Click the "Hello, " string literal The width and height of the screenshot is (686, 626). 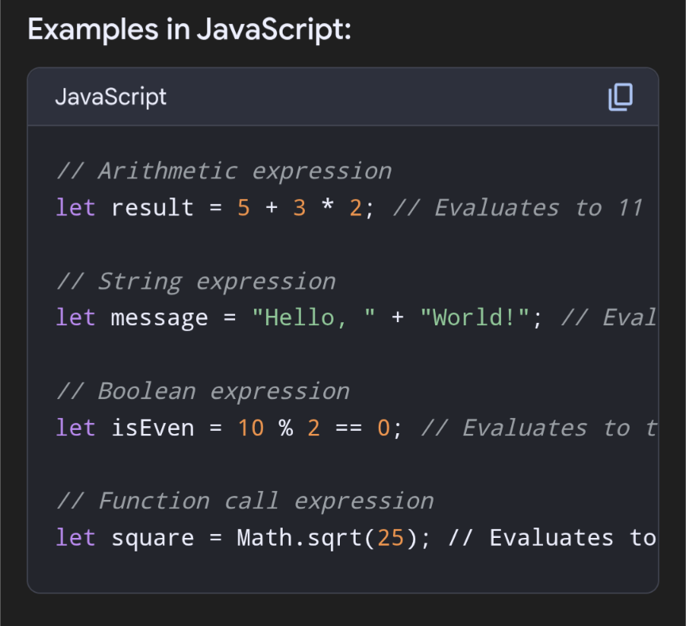[314, 317]
